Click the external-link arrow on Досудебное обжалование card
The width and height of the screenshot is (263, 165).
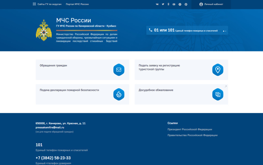tap(226, 86)
